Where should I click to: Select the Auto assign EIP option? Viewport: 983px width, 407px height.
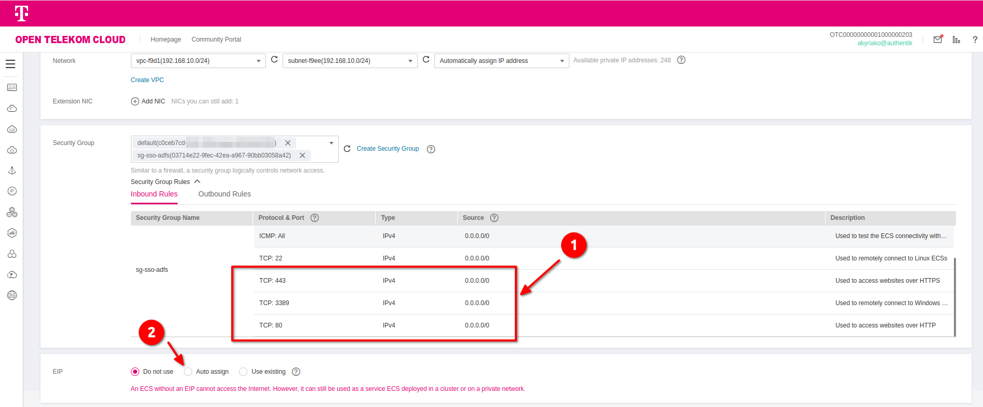coord(188,372)
